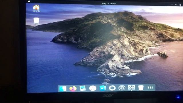Open the power icon system menu
Viewport: 183px width, 103px height.
pyautogui.click(x=180, y=5)
